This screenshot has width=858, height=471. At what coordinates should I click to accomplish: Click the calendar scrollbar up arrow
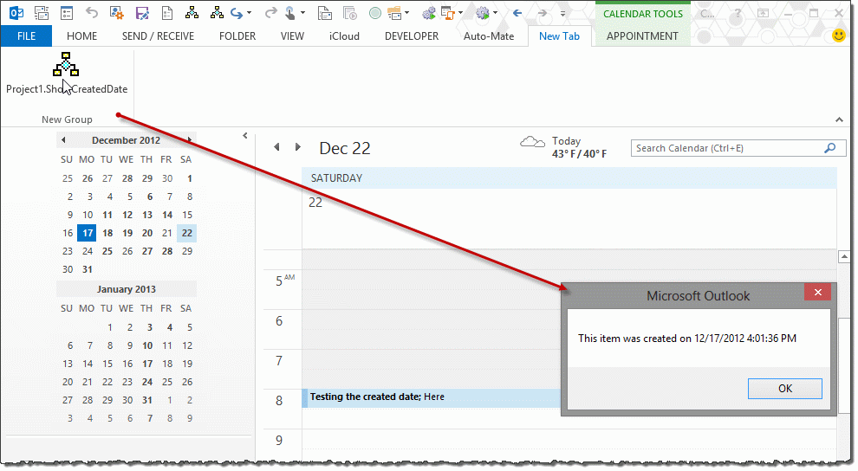coord(843,257)
